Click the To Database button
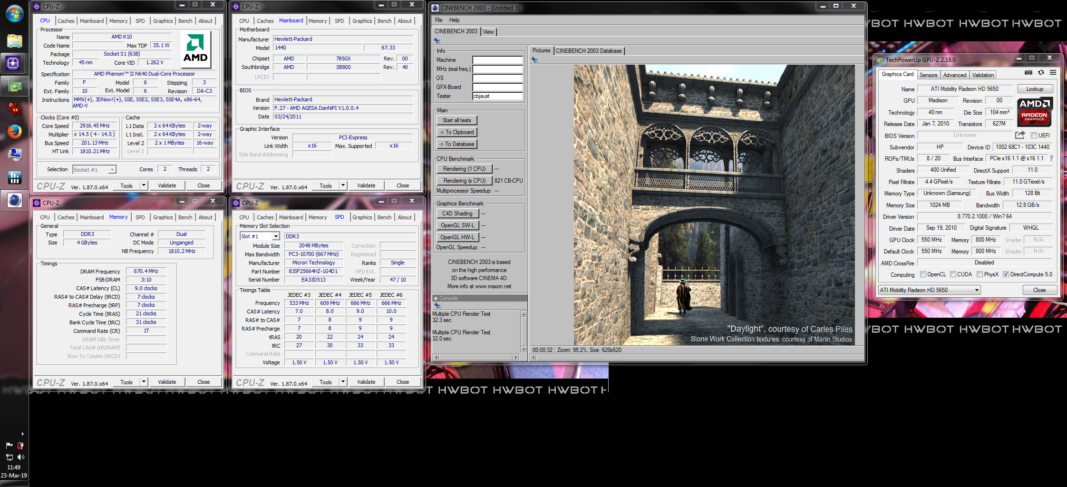 tap(457, 144)
